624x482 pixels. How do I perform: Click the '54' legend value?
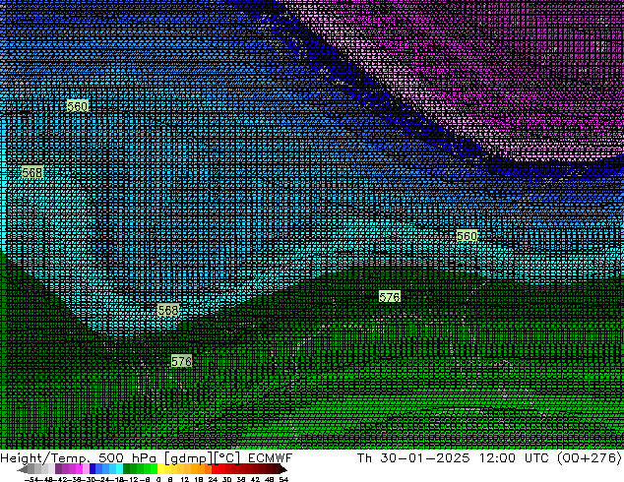click(x=283, y=479)
